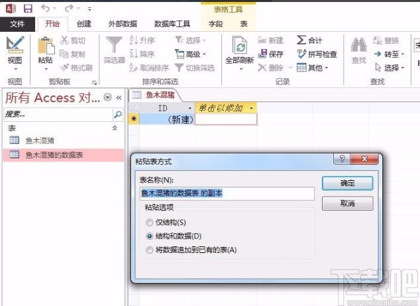Switch to the 外部数据 ribbon tab
The height and width of the screenshot is (306, 420).
(x=123, y=24)
